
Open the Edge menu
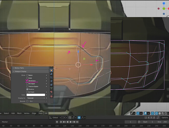pos(34,113)
